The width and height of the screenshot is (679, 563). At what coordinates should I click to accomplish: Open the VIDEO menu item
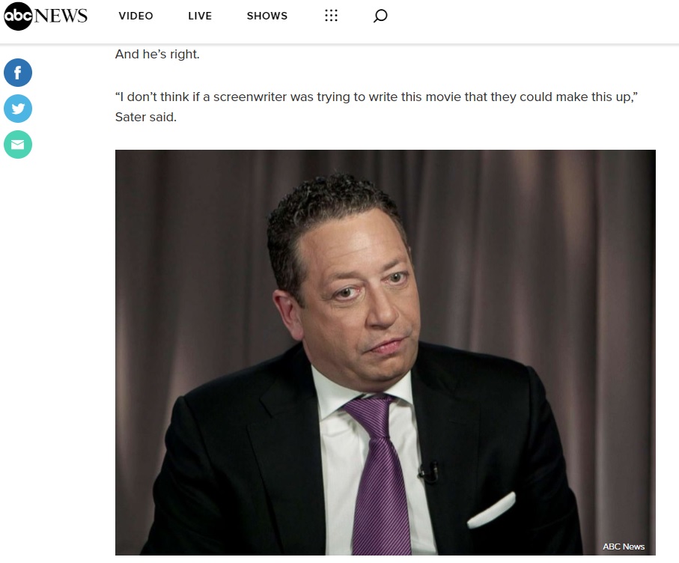[136, 16]
